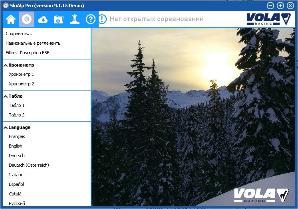The height and width of the screenshot is (209, 298).
Task: Collapse the Табло section
Action: tap(6, 97)
